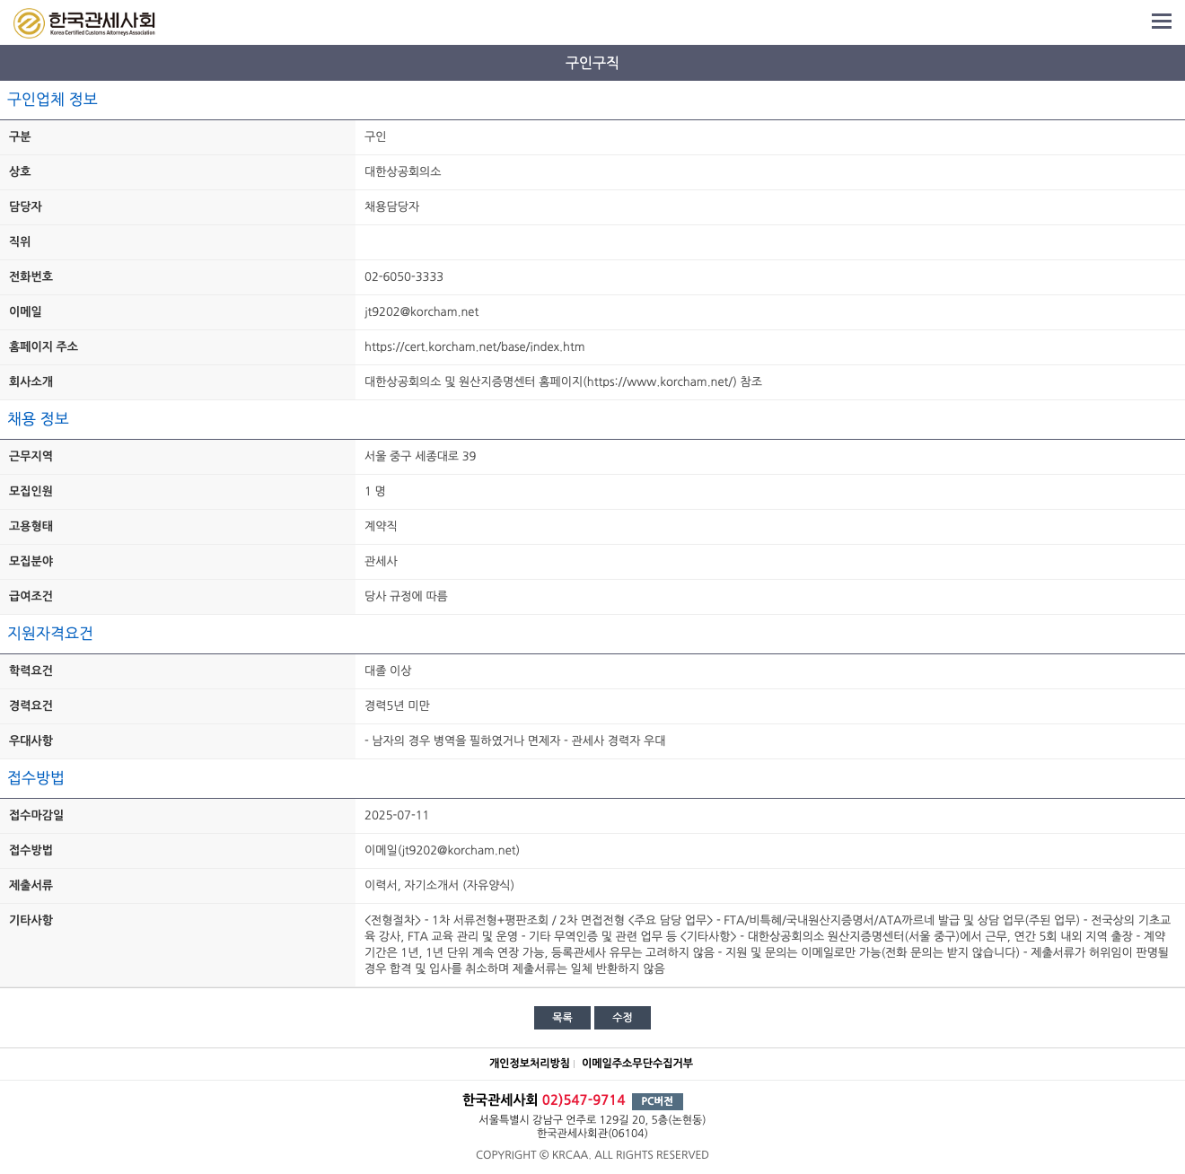The height and width of the screenshot is (1174, 1185).
Task: Click the 접수방법 value 이메일(jt9202@korcham.net)
Action: pyautogui.click(x=442, y=850)
